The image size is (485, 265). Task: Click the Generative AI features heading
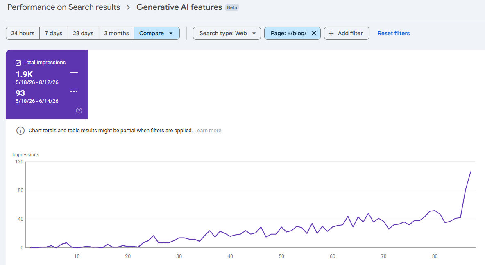tap(179, 7)
